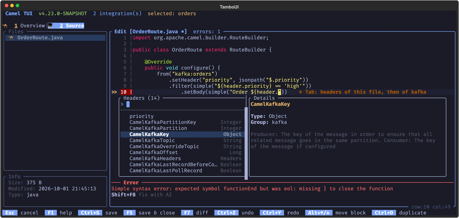This screenshot has width=459, height=218.
Task: Click the selected: orders status text
Action: (172, 14)
